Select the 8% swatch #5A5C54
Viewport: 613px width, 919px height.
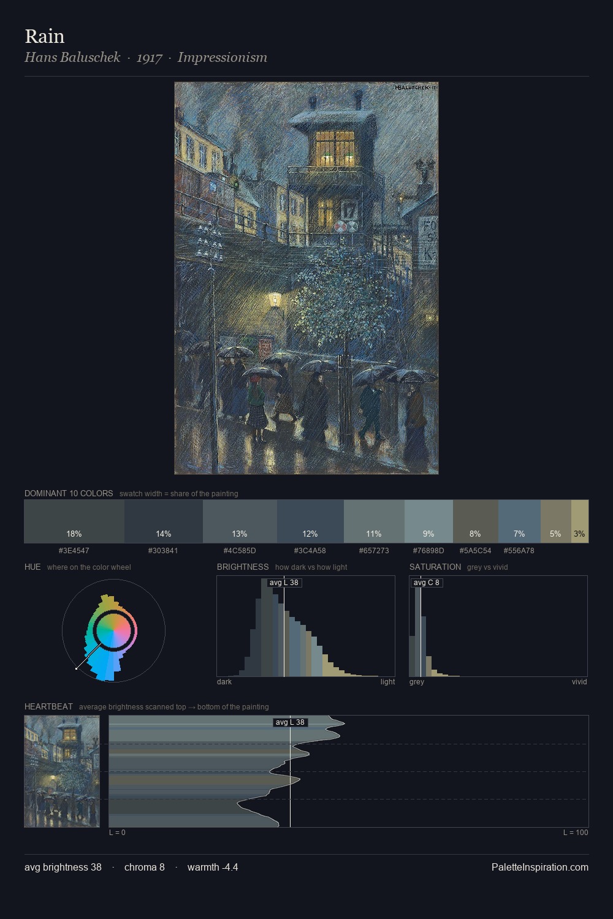point(476,521)
